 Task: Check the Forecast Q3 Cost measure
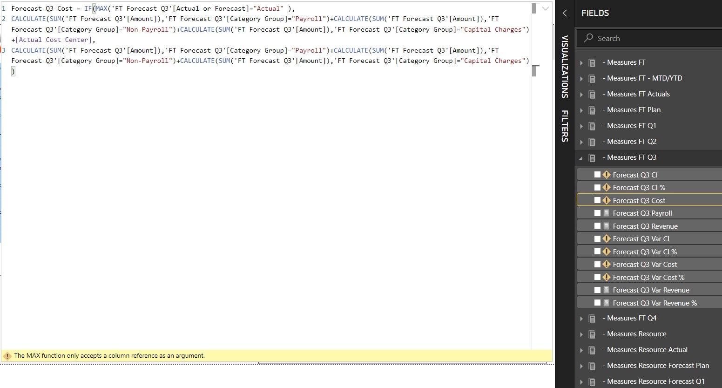tap(597, 200)
